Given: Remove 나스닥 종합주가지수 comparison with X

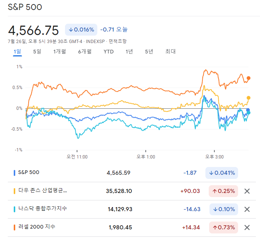Looking at the screenshot, I should click(247, 209).
